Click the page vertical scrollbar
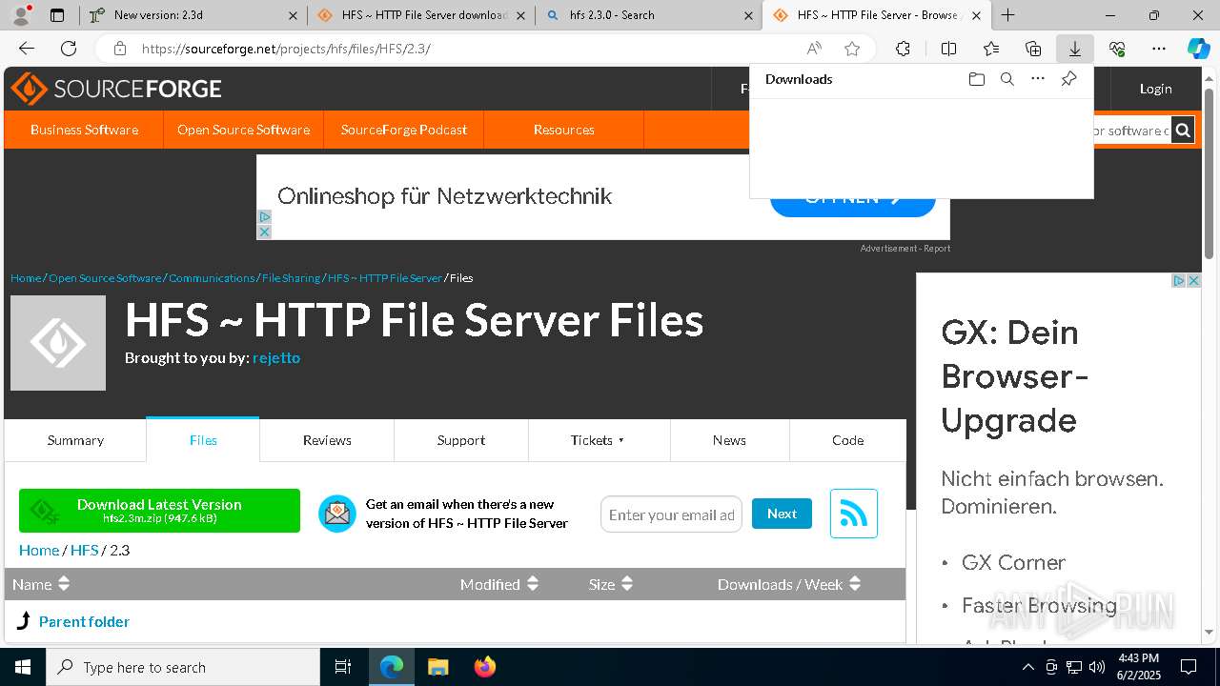 tap(1210, 173)
